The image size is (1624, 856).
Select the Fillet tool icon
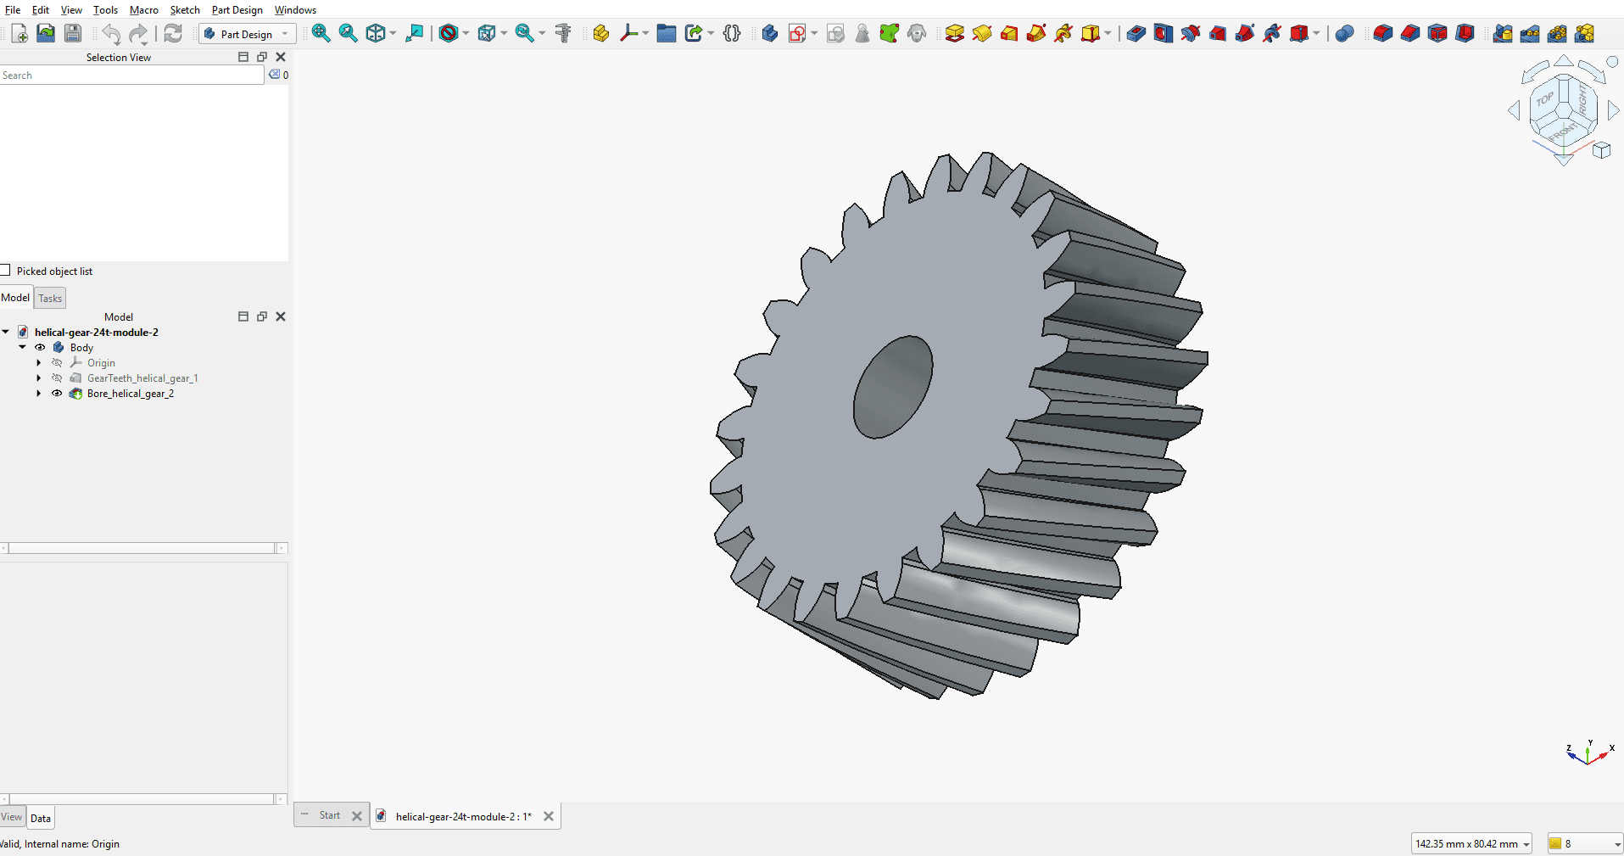point(1383,34)
